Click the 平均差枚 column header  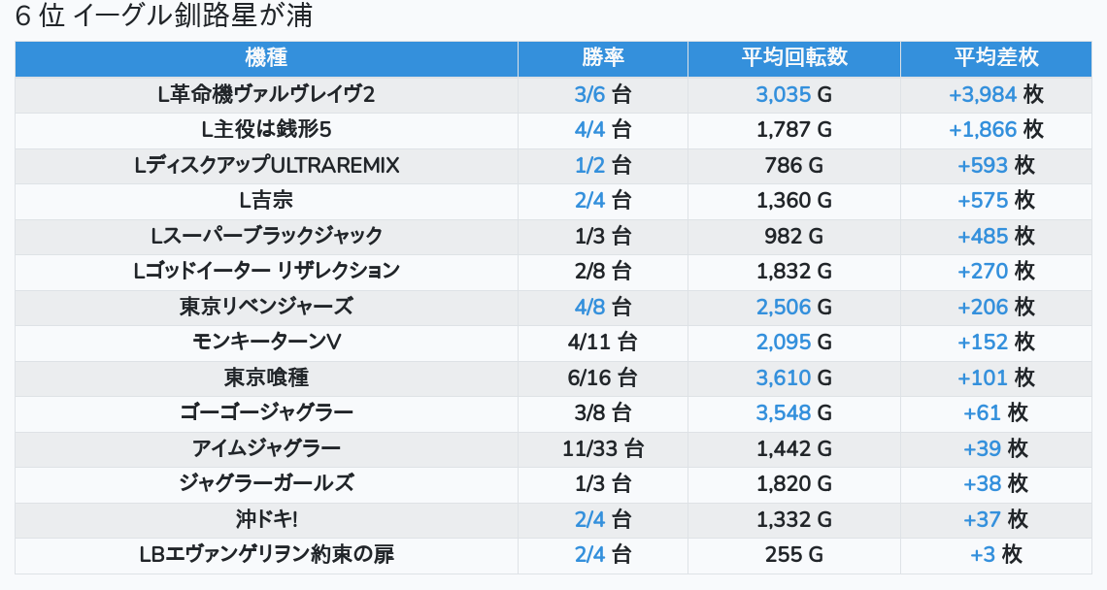995,58
